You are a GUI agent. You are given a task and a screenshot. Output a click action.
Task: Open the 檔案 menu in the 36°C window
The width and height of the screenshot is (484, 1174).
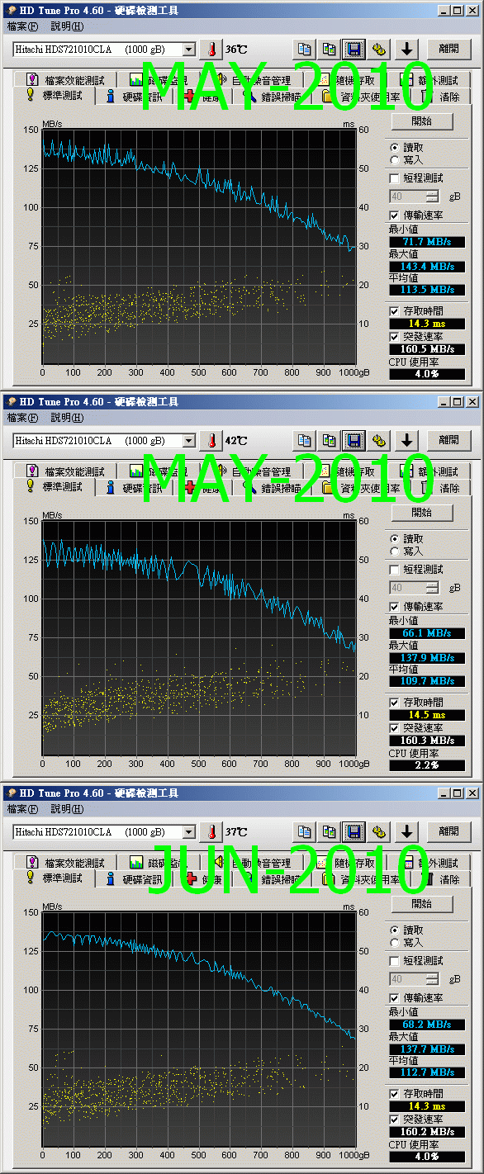(22, 26)
